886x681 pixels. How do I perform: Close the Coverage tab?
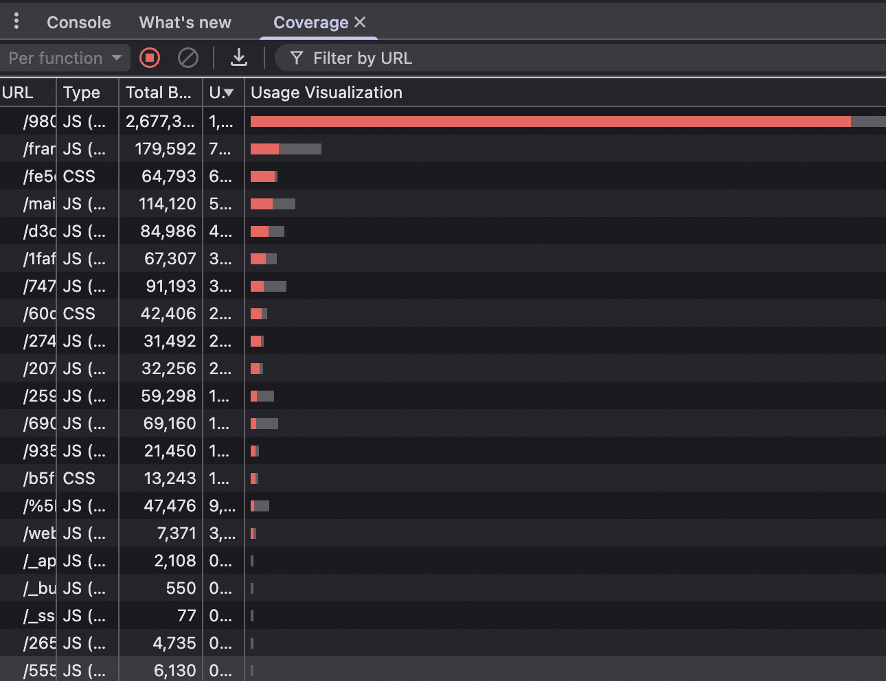click(360, 22)
